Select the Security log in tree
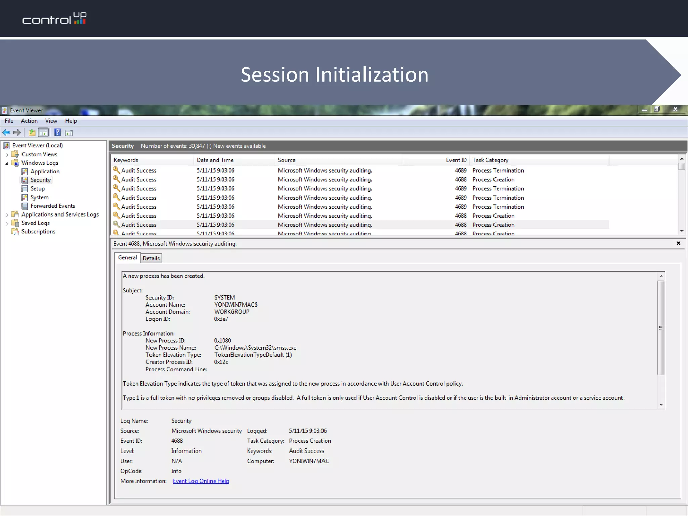The image size is (688, 516). coord(40,180)
